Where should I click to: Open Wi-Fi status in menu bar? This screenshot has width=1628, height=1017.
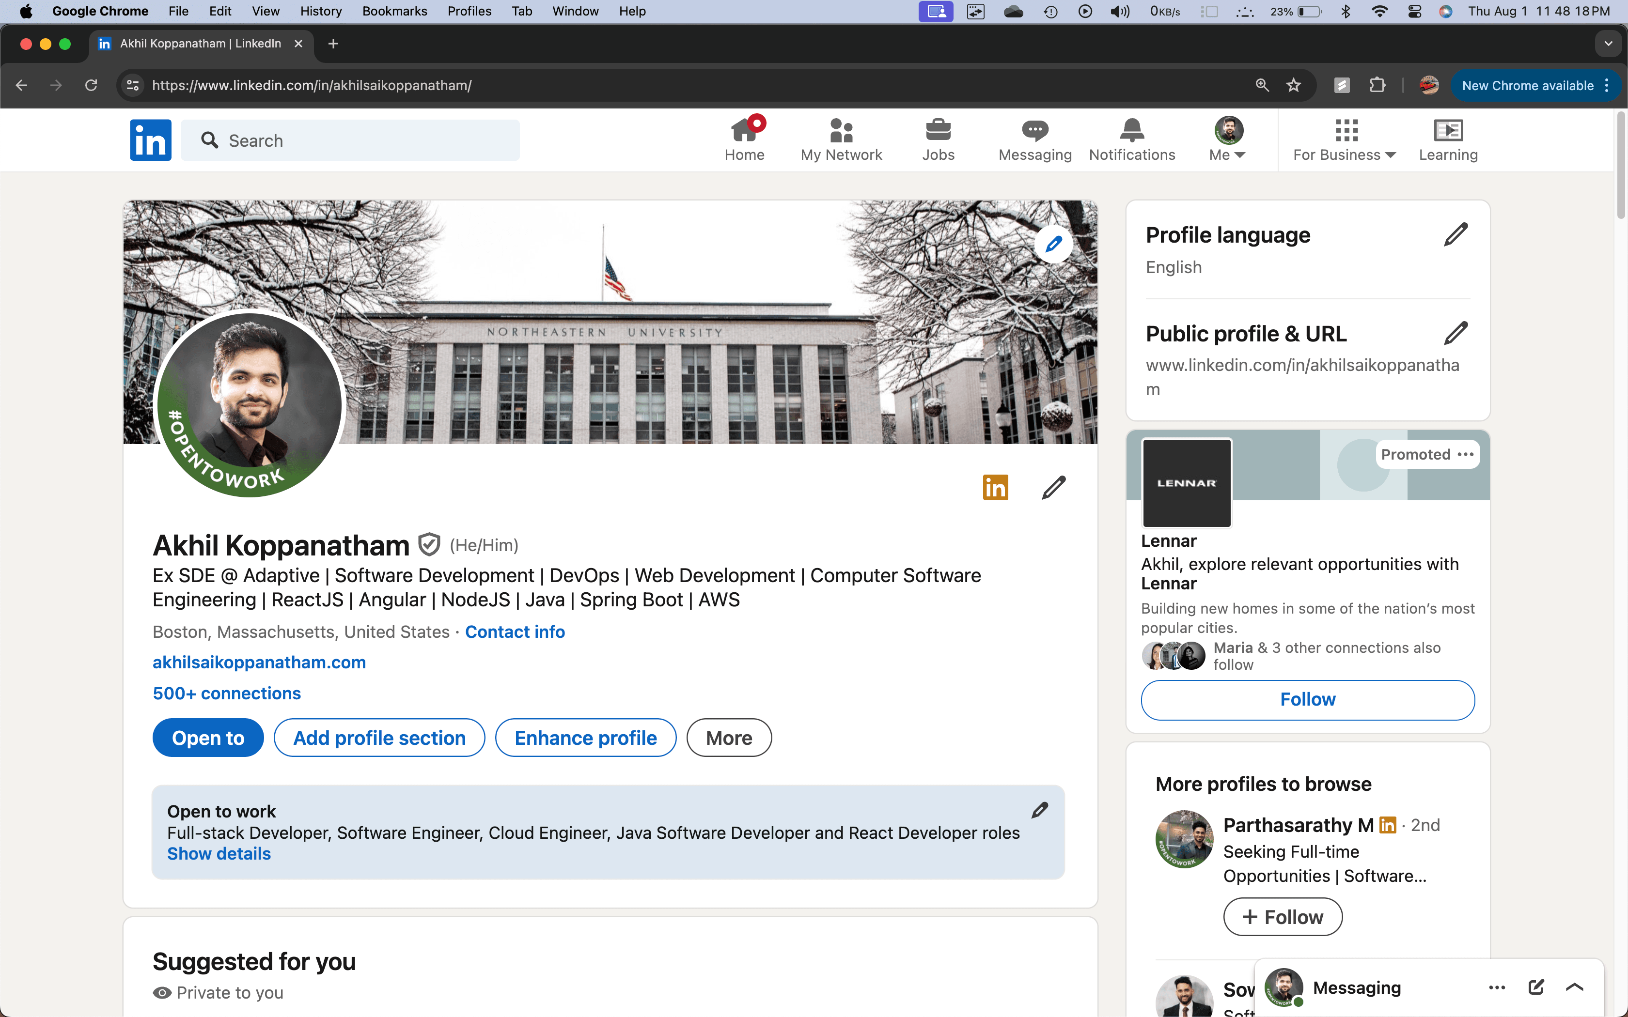[x=1380, y=12]
